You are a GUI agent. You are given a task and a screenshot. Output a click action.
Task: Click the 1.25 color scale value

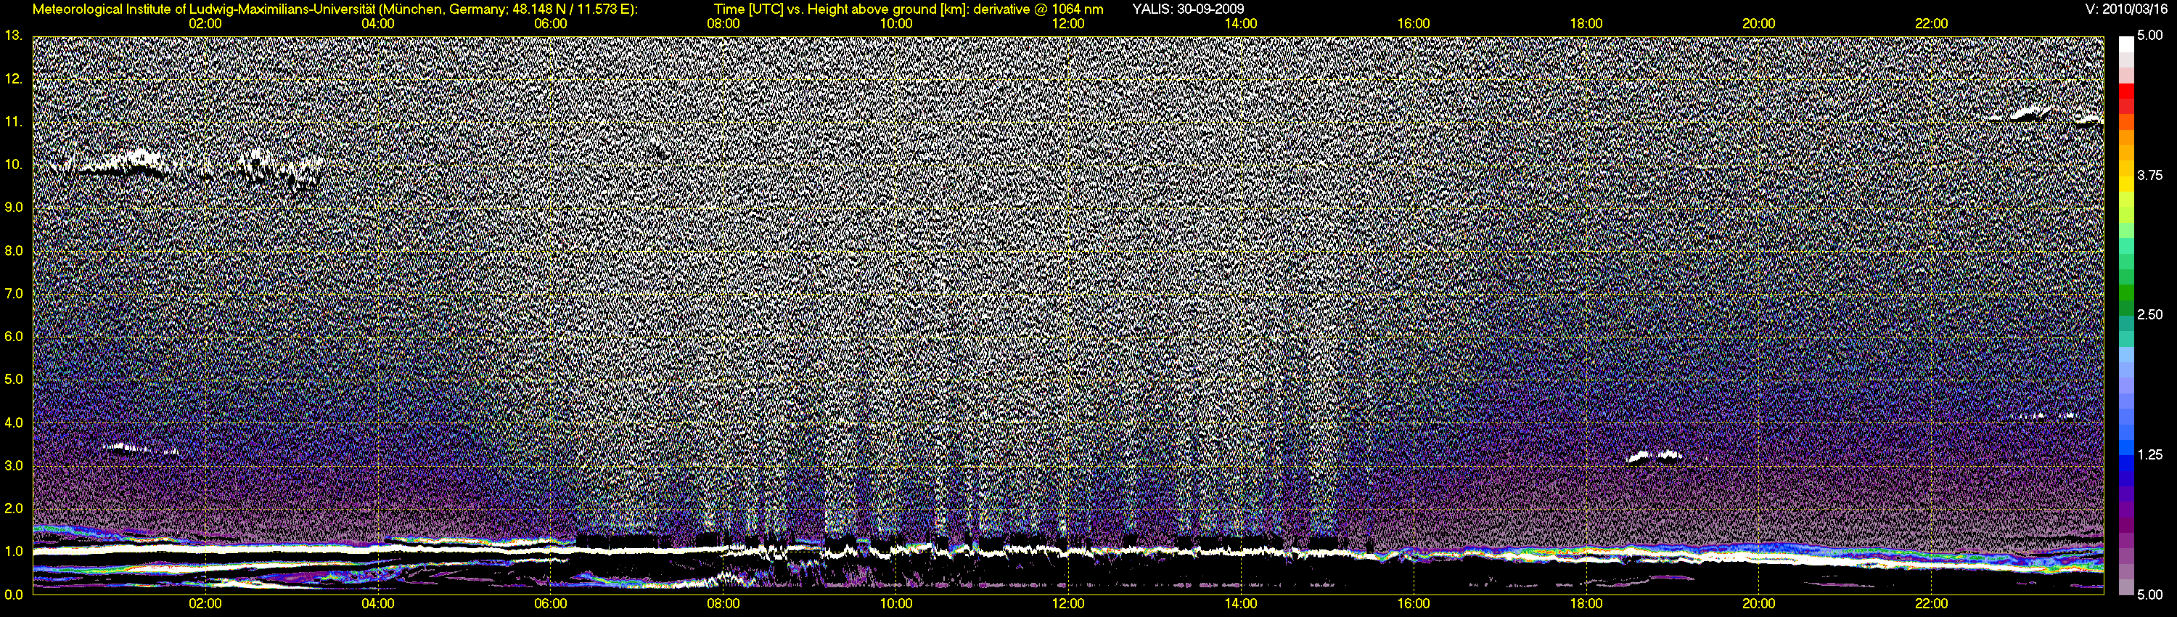click(x=2150, y=454)
